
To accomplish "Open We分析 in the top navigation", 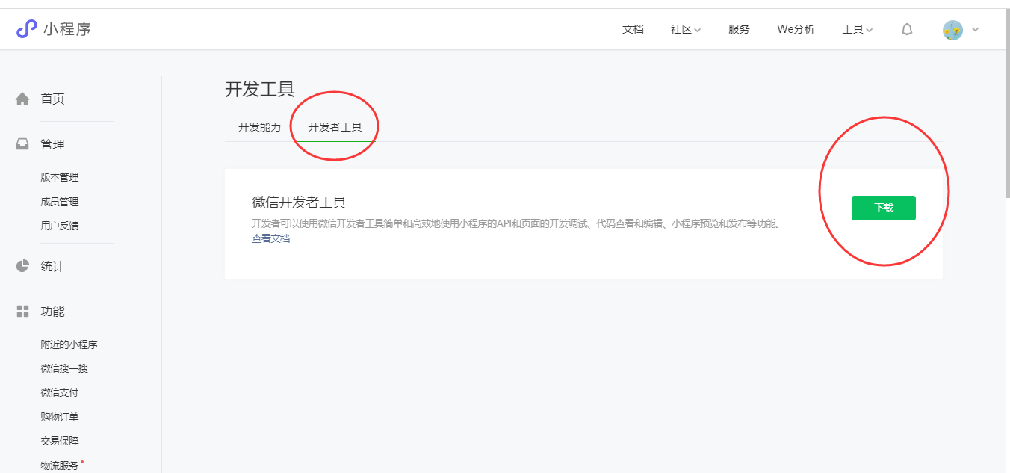I will [796, 30].
